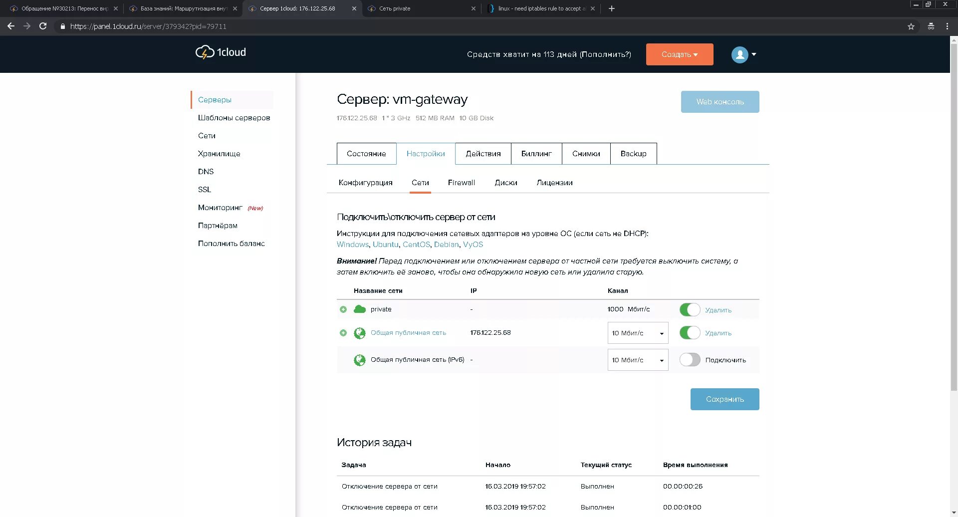Screen dimensions: 958x517
Task: Close the Сеть private tab
Action: click(x=474, y=8)
